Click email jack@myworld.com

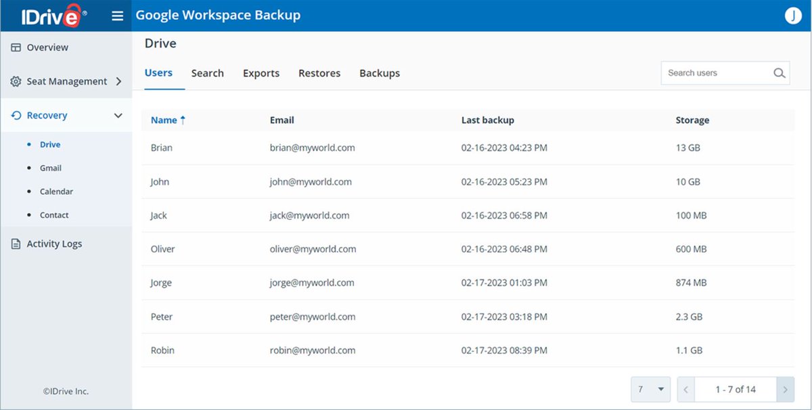(310, 215)
